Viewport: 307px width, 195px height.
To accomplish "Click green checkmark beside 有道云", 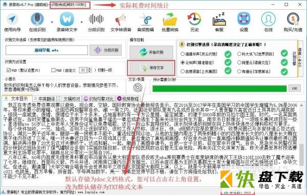I will coord(284,72).
